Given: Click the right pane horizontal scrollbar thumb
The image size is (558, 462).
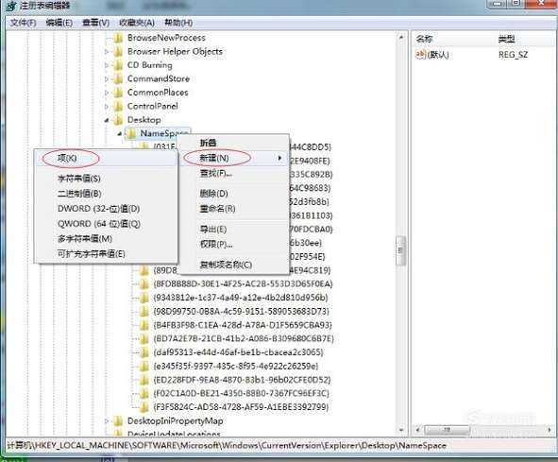Looking at the screenshot, I should pos(447,430).
